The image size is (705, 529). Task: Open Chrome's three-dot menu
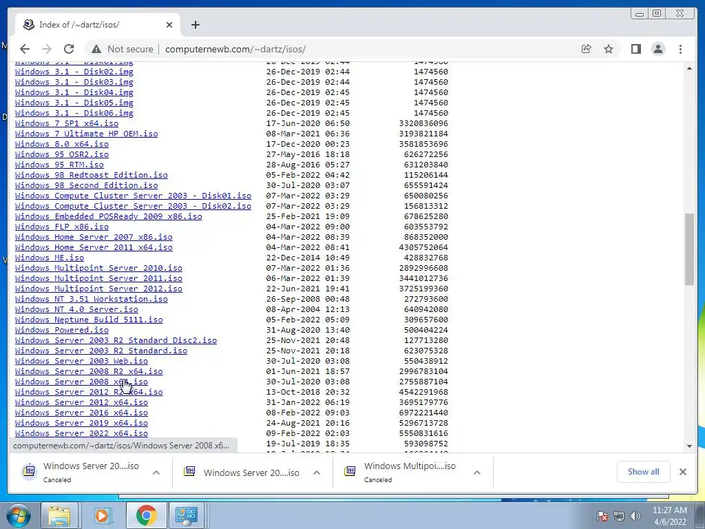pyautogui.click(x=680, y=49)
